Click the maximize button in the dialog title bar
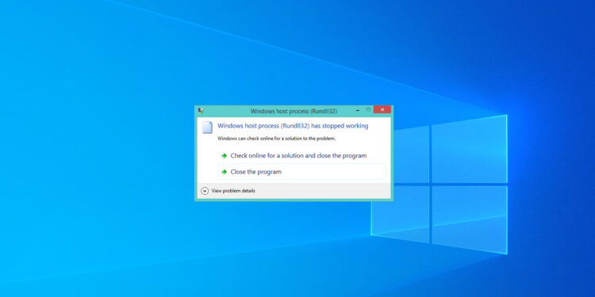The width and height of the screenshot is (595, 297). 367,110
